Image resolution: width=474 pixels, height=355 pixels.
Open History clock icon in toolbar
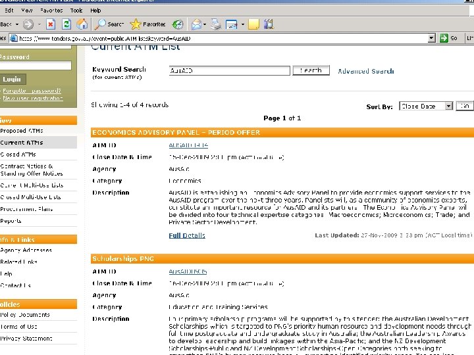pos(178,24)
